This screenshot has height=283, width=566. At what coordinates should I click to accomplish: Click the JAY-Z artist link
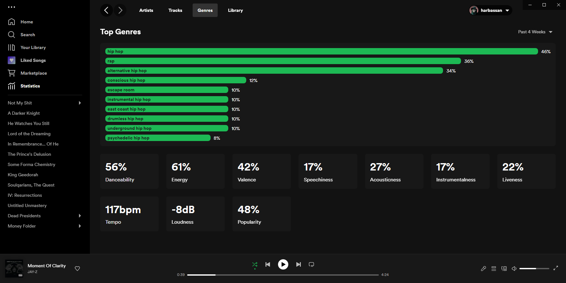coord(32,272)
